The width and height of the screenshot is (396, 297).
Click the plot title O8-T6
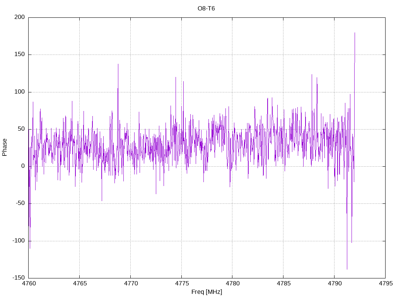click(x=206, y=9)
